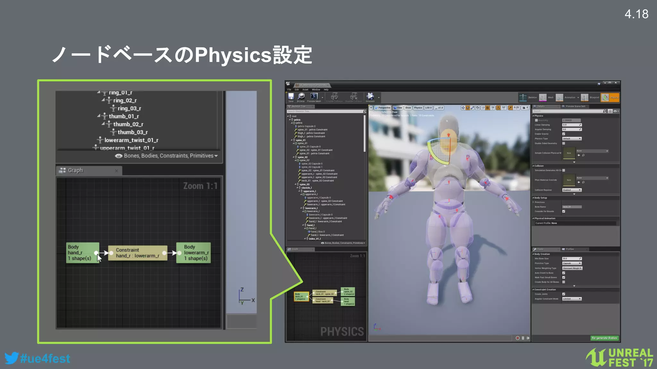Click the Physics viewport options button
Image resolution: width=657 pixels, height=369 pixels.
pos(418,108)
